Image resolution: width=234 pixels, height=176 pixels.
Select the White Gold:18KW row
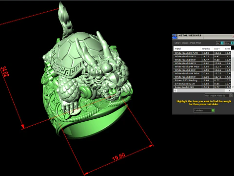(x=202, y=77)
